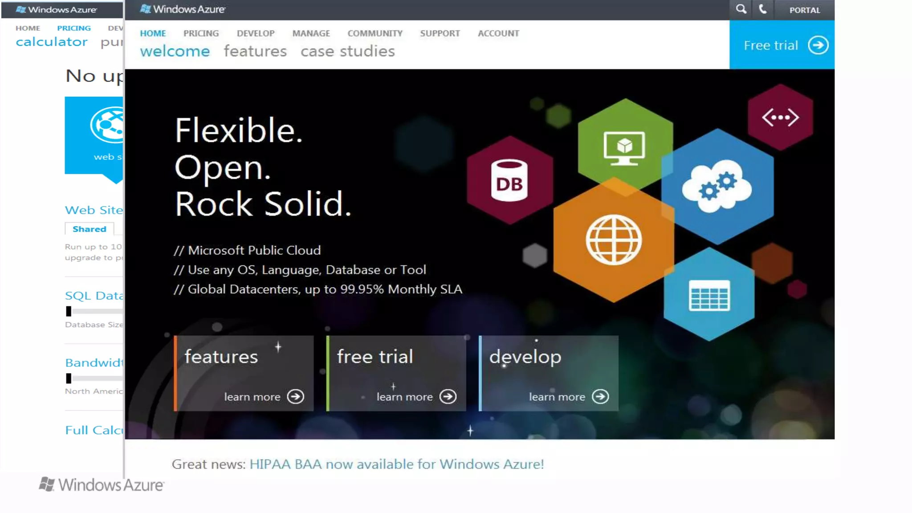Click the green virtual machine monitor hexagon
912x513 pixels.
624,147
